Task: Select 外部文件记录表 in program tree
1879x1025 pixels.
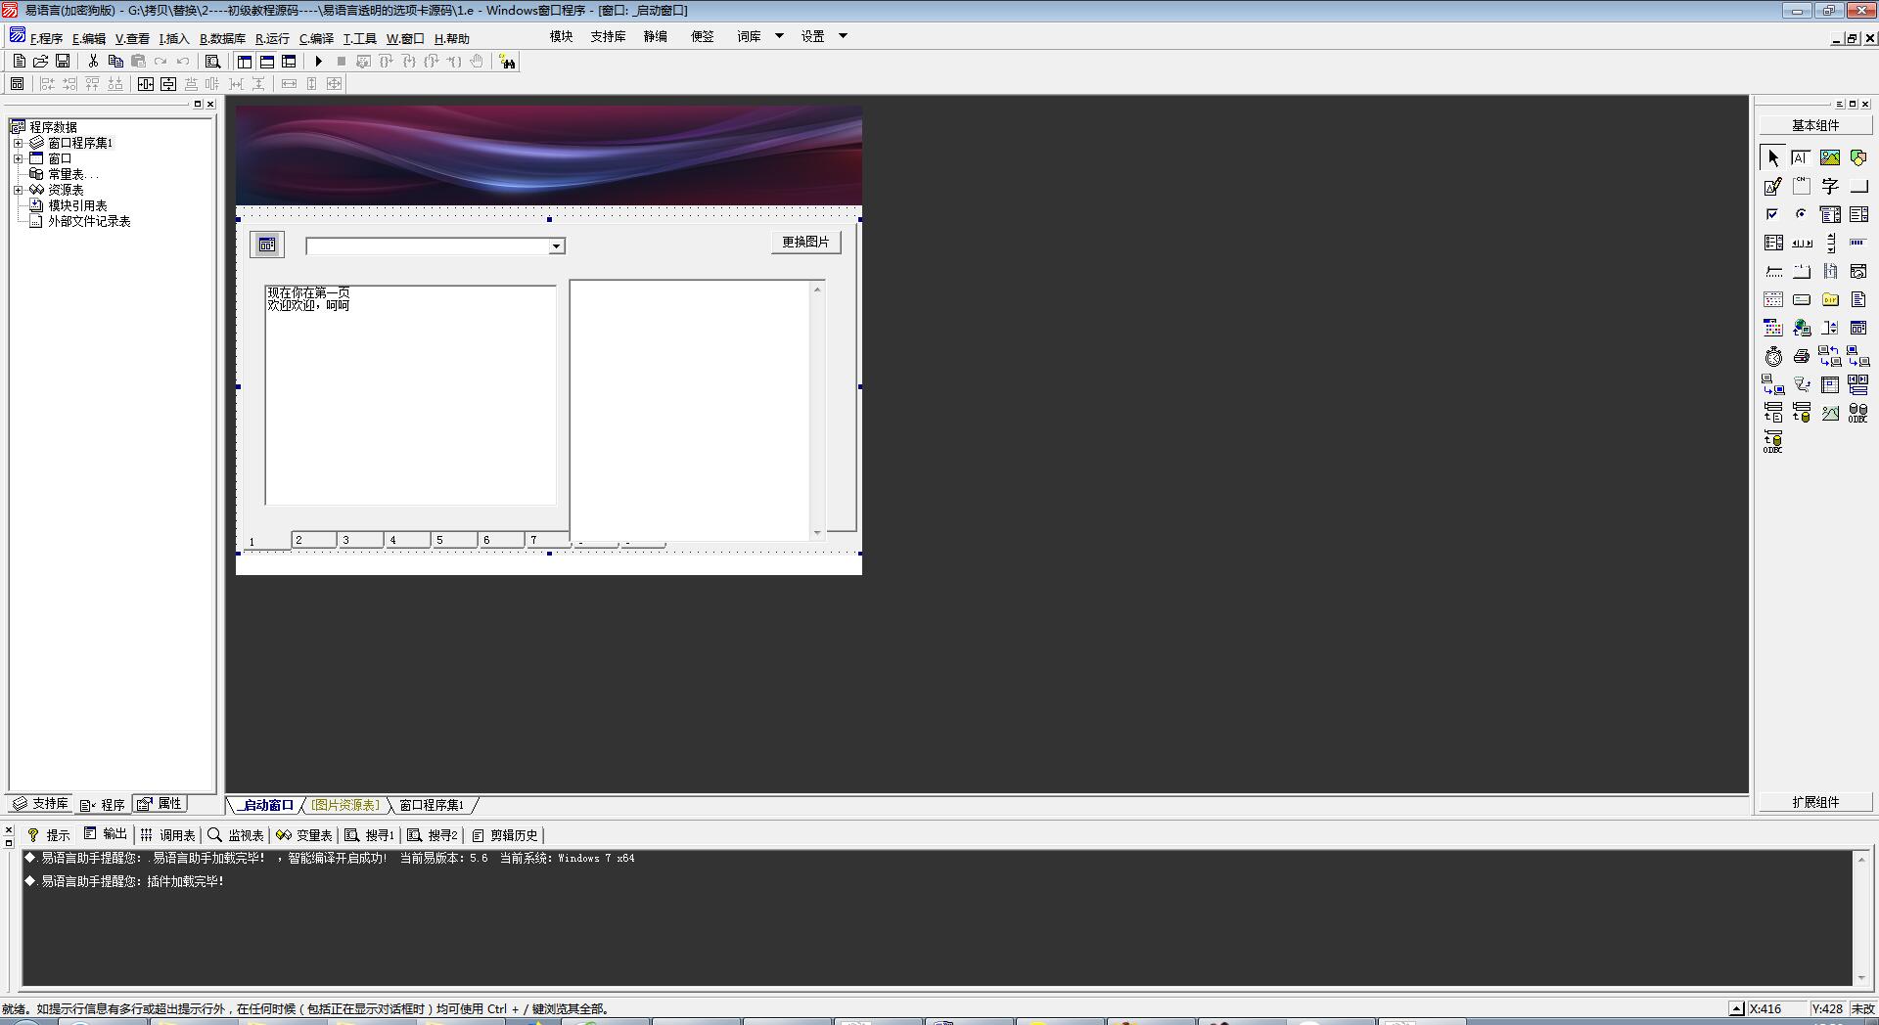Action: pyautogui.click(x=89, y=221)
